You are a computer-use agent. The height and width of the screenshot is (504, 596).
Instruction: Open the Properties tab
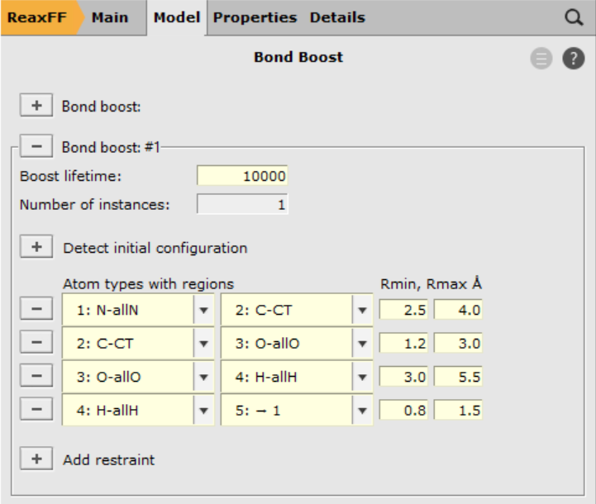(x=255, y=17)
